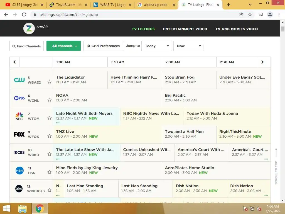The width and height of the screenshot is (285, 214).
Task: Favorite WBKBDT3 ABC channel star
Action: tap(50, 190)
